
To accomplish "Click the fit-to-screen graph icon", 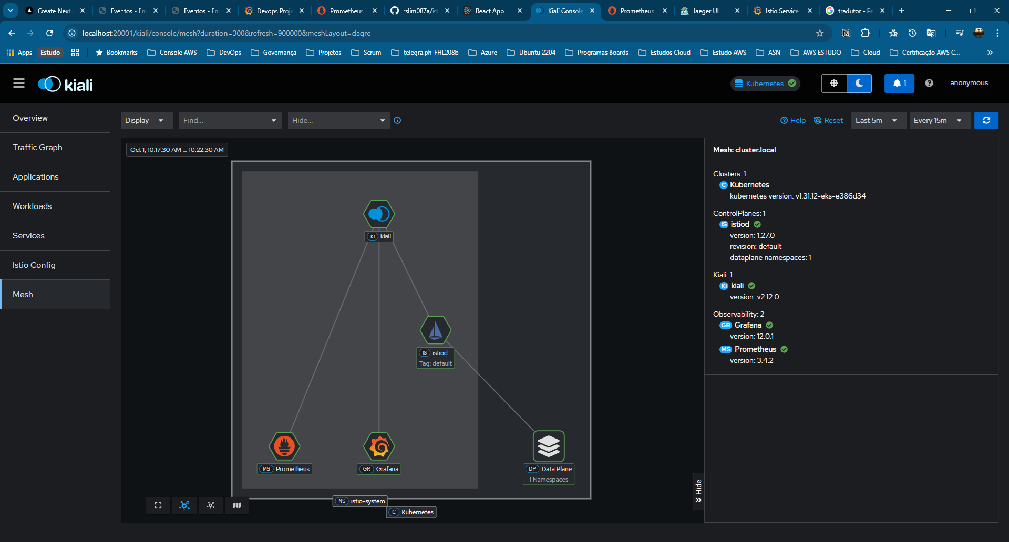I will (x=158, y=505).
